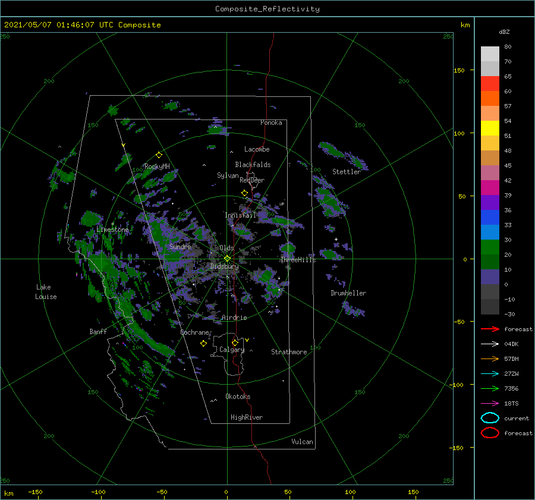The height and width of the screenshot is (500, 535).
Task: Click the red forecast arrow in the legend
Action: pos(490,329)
